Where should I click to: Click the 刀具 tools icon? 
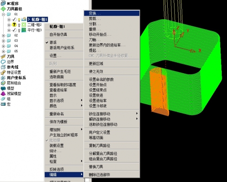[x=3, y=57]
